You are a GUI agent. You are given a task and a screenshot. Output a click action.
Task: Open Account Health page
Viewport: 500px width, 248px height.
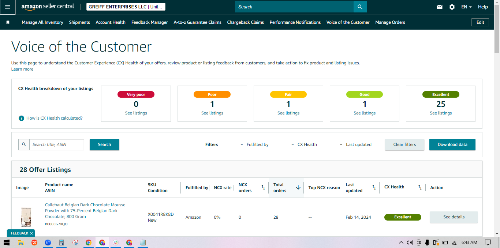111,22
